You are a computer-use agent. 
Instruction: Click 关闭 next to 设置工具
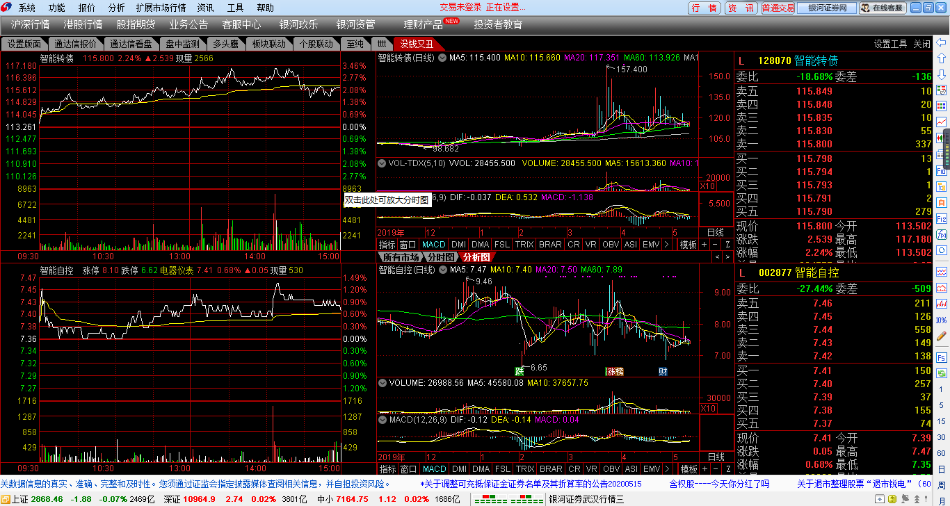[x=922, y=44]
